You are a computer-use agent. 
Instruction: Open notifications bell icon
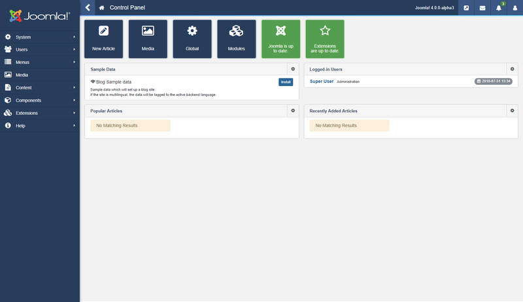(x=499, y=8)
